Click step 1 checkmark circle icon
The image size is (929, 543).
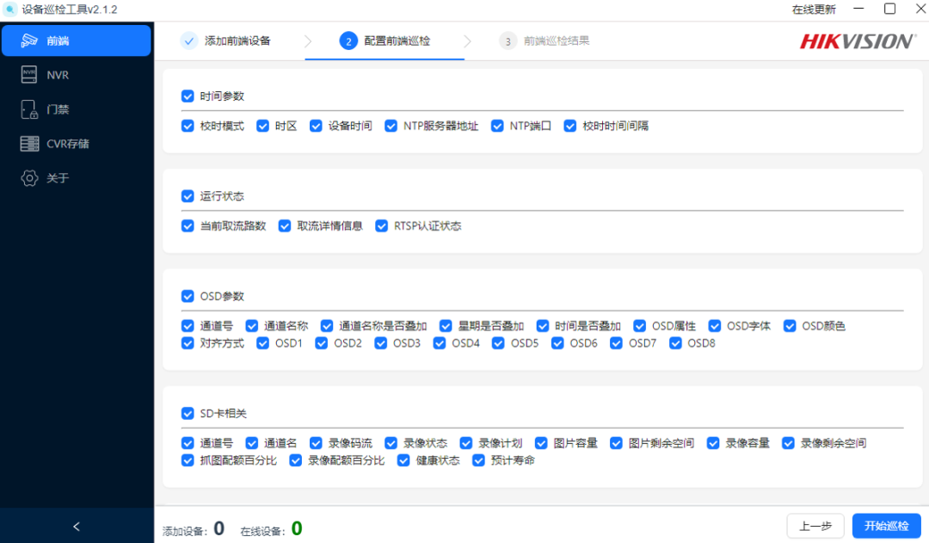click(x=188, y=41)
